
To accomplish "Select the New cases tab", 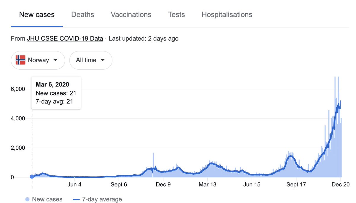I will click(x=37, y=15).
